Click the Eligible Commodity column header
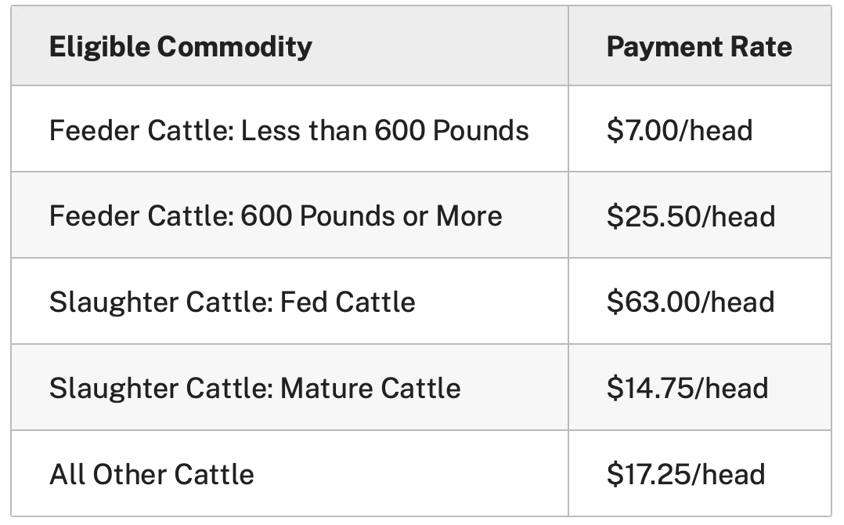Image resolution: width=844 pixels, height=525 pixels. click(x=180, y=47)
